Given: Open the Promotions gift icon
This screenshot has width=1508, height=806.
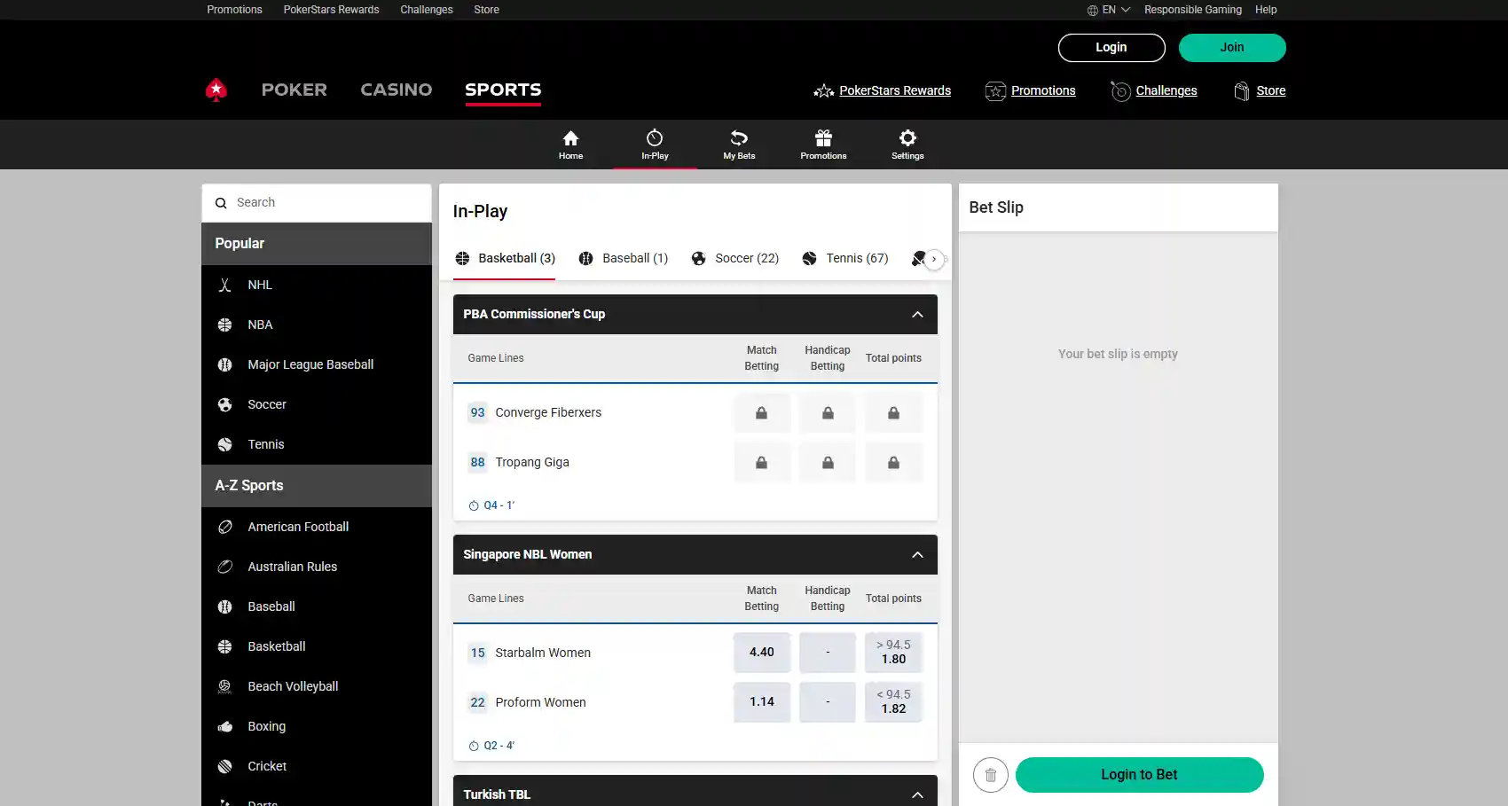Looking at the screenshot, I should pyautogui.click(x=823, y=138).
